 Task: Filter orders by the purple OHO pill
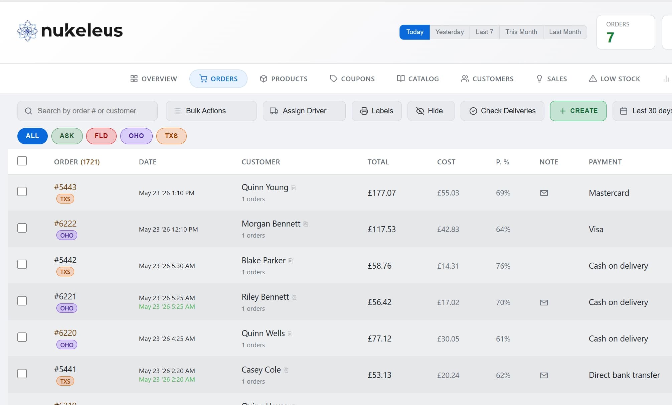(x=136, y=136)
